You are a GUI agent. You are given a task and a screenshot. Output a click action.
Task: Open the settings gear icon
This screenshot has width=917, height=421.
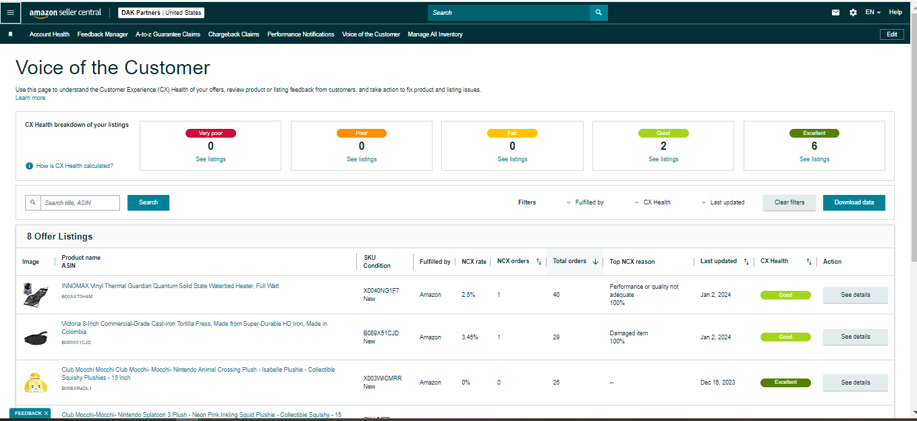853,12
